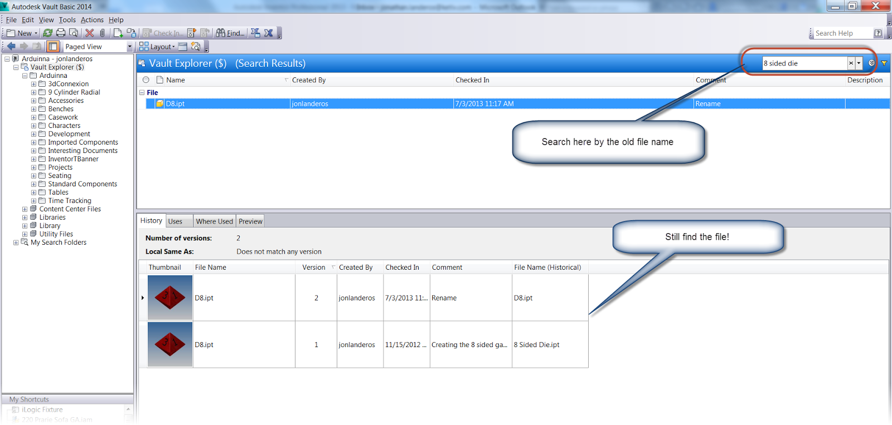
Task: Click the '8 sided die' search field
Action: click(x=805, y=63)
